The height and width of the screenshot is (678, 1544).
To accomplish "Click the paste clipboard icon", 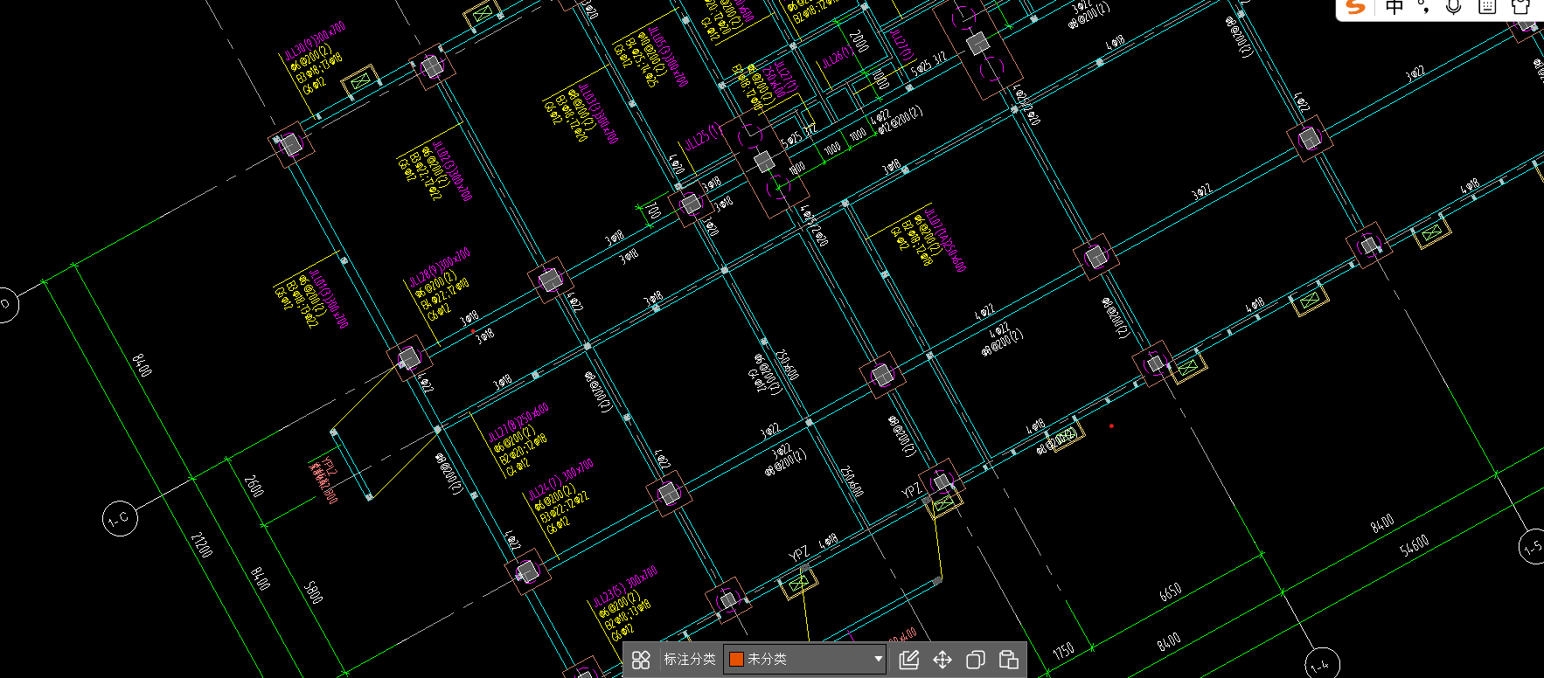I will (x=1008, y=660).
